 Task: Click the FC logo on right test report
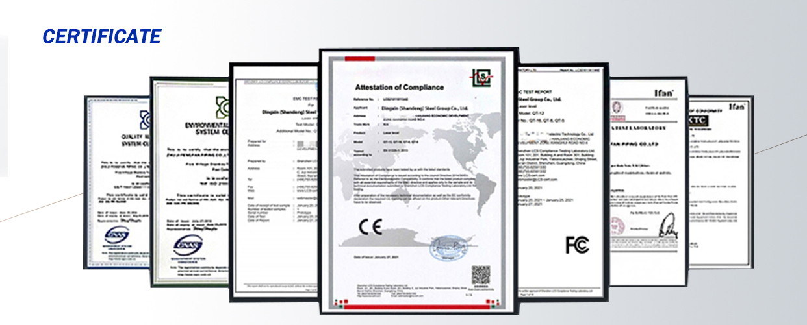(577, 245)
